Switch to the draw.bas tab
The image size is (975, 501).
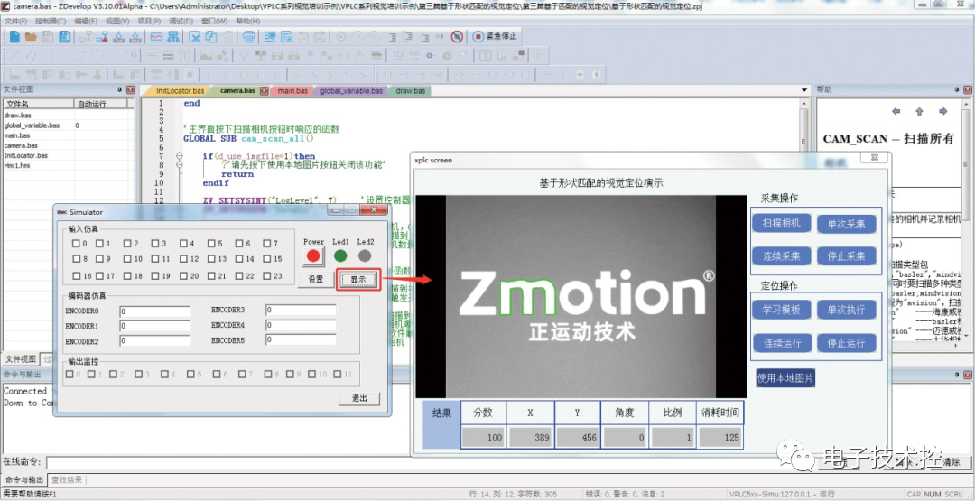click(411, 91)
